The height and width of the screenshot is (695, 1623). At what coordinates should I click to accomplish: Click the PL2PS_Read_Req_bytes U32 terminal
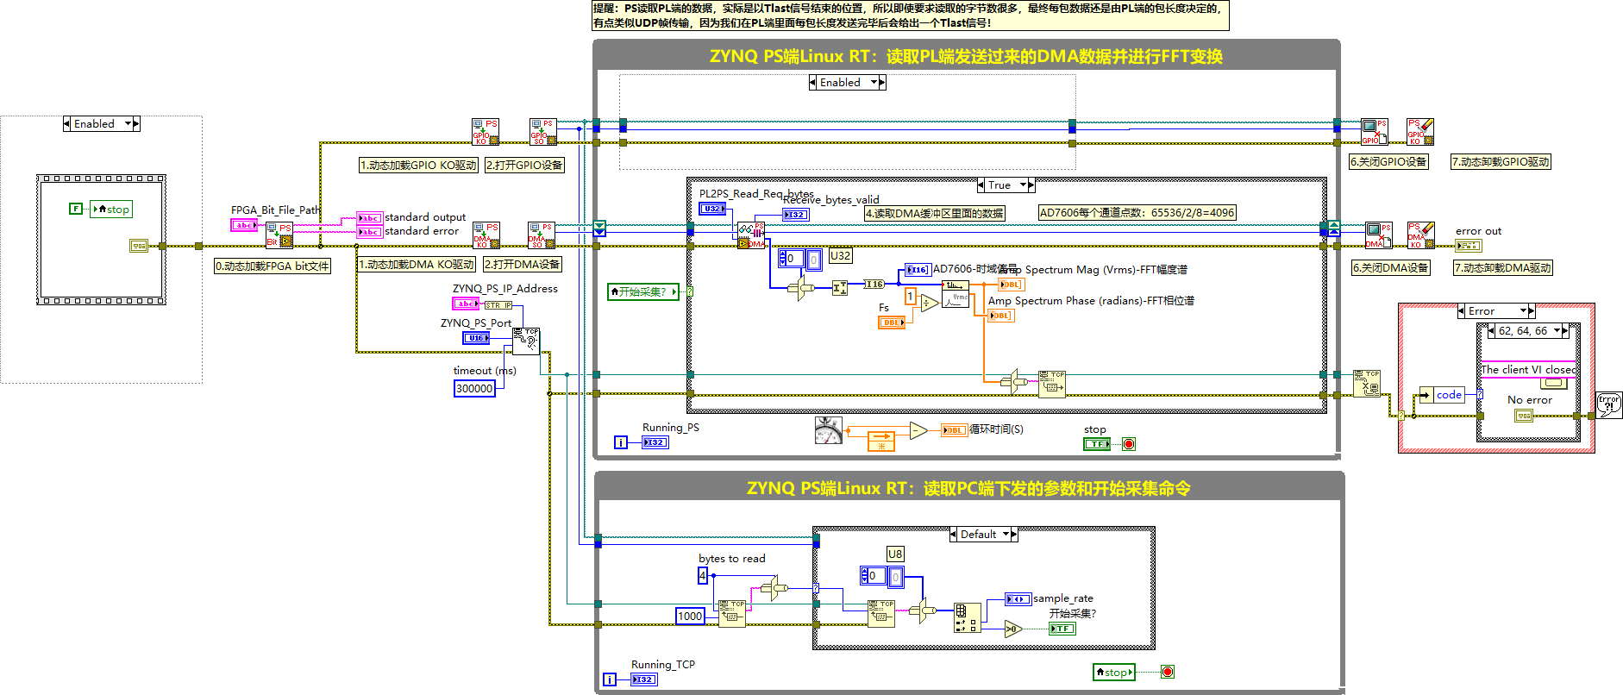pos(712,209)
